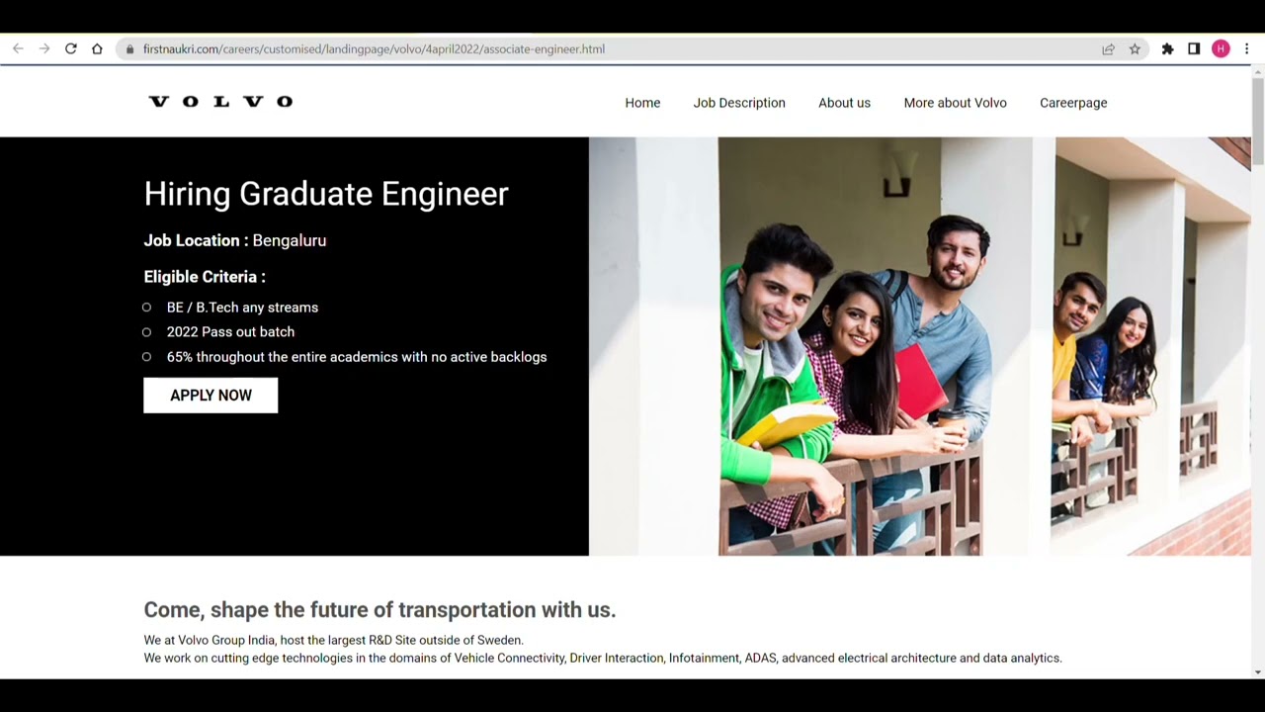
Task: Open Job Description nav item
Action: click(x=739, y=103)
